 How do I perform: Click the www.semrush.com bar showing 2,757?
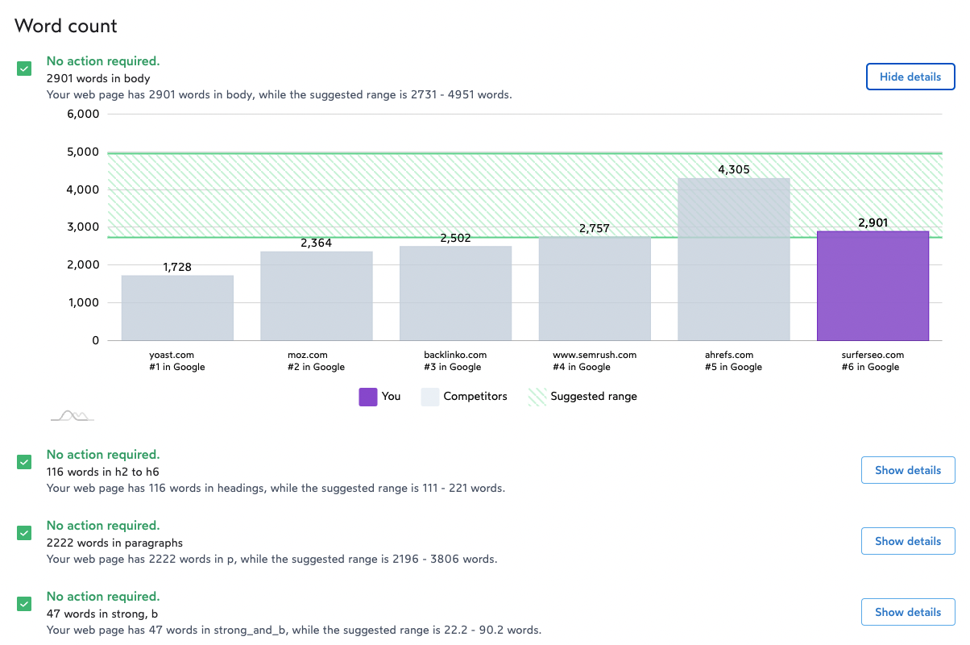tap(595, 289)
